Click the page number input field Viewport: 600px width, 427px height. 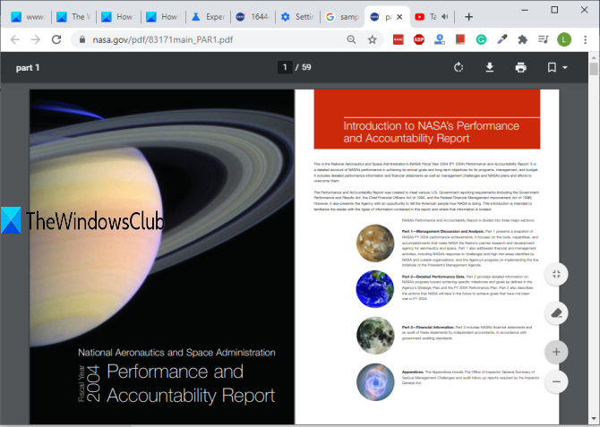[x=286, y=67]
